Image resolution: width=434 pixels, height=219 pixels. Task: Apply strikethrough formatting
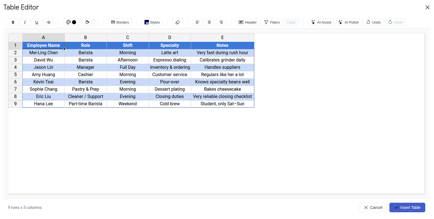click(x=48, y=22)
